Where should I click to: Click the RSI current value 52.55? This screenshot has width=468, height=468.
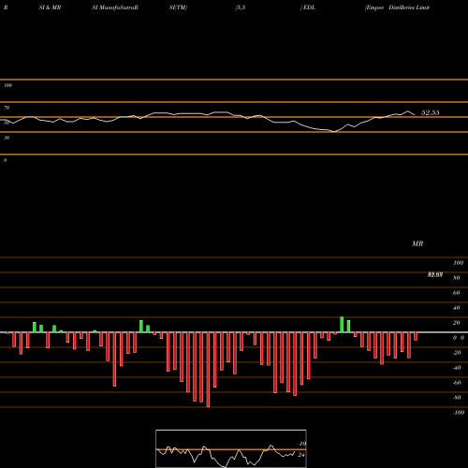point(431,112)
